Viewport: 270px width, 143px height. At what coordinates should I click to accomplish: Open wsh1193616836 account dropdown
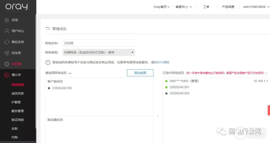[256, 7]
